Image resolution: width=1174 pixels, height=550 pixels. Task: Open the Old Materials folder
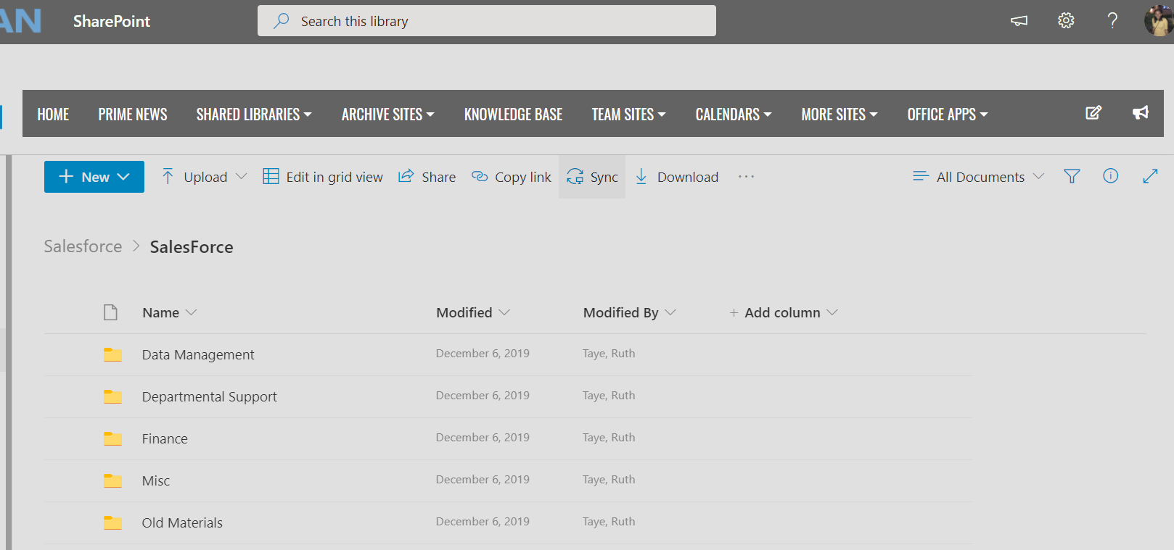(x=182, y=522)
